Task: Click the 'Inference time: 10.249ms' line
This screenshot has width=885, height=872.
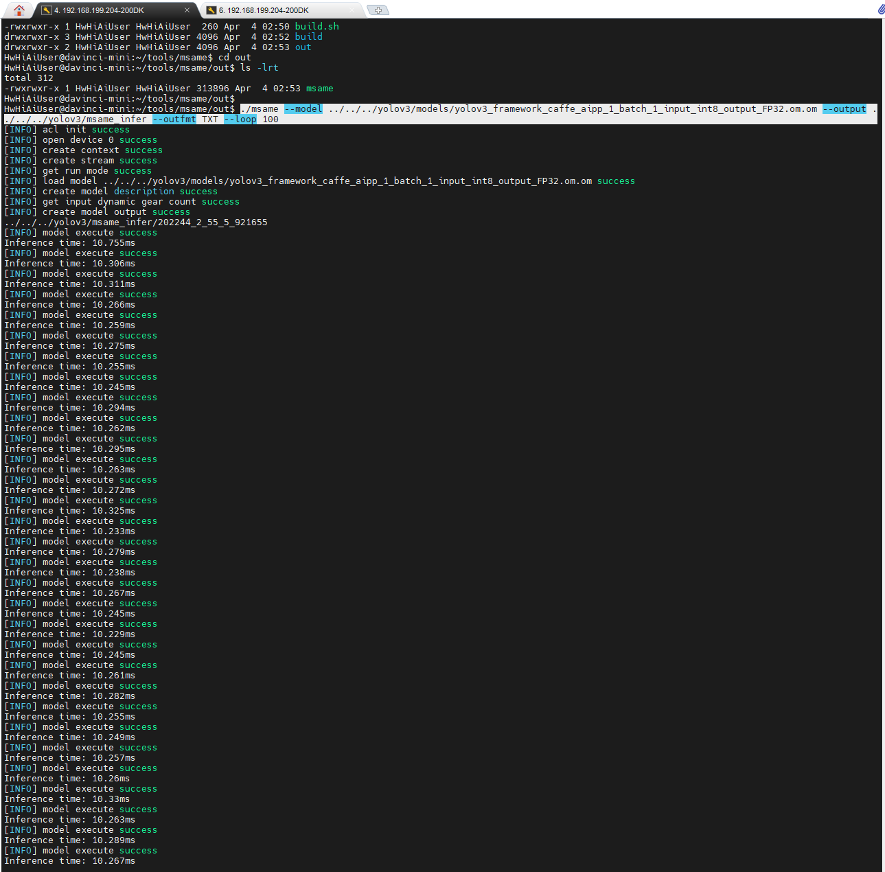Action: [70, 737]
